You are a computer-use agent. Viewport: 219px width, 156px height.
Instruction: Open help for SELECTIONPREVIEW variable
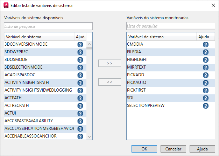206,106
